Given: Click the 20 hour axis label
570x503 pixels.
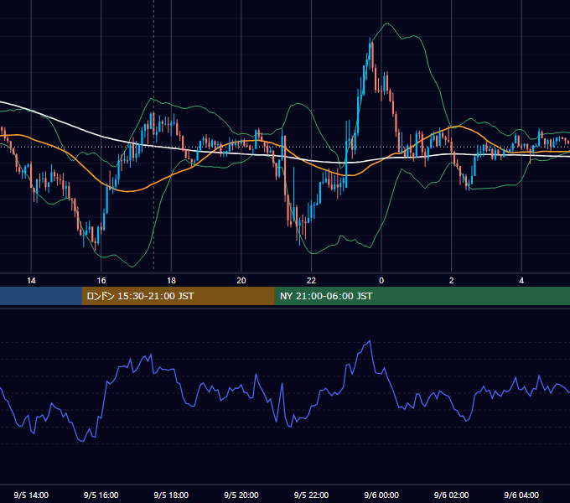Looking at the screenshot, I should [241, 281].
